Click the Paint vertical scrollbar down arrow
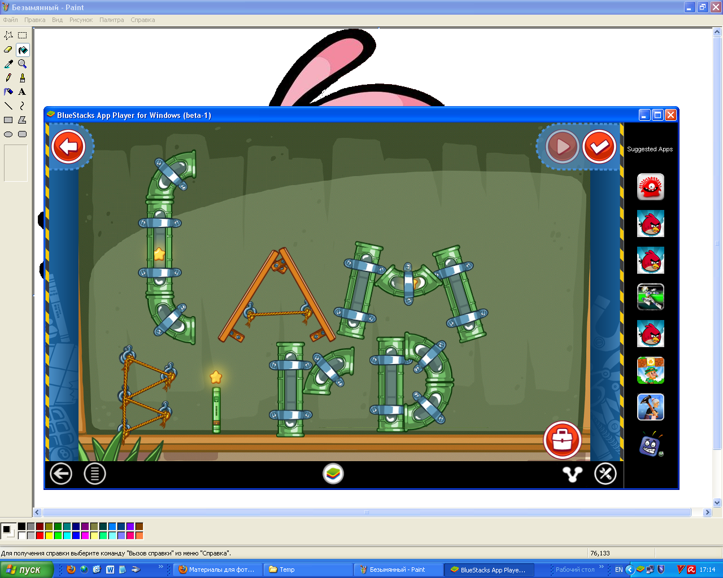This screenshot has width=723, height=578. 717,502
